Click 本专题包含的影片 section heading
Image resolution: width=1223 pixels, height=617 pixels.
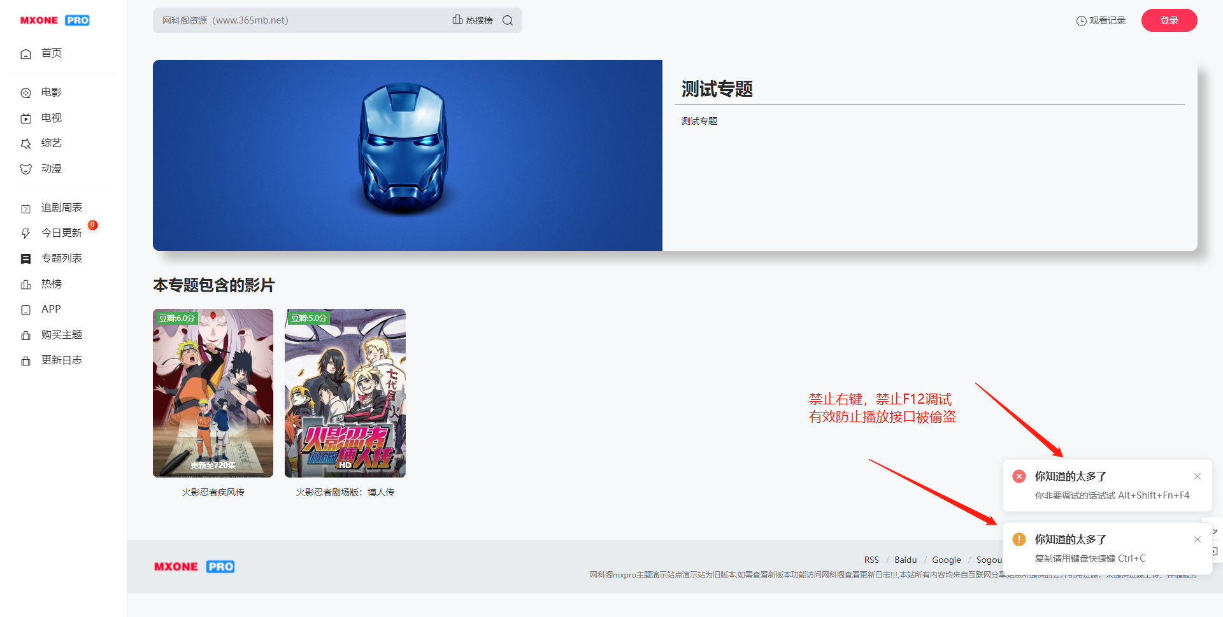(x=213, y=285)
